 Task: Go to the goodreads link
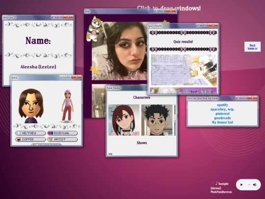tap(222, 118)
